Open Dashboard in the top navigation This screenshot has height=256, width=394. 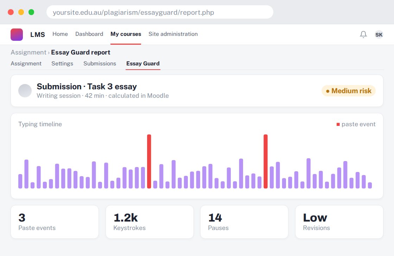[x=89, y=34]
